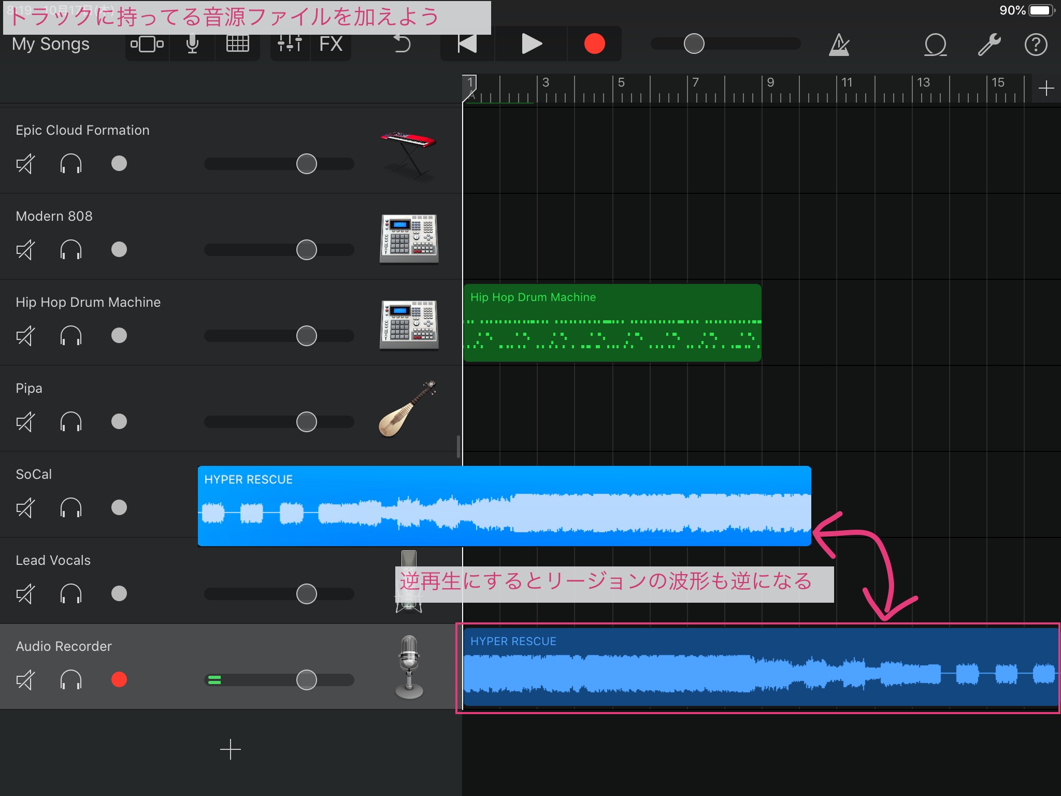Add a song section with ruler plus button
This screenshot has width=1061, height=796.
[1046, 88]
